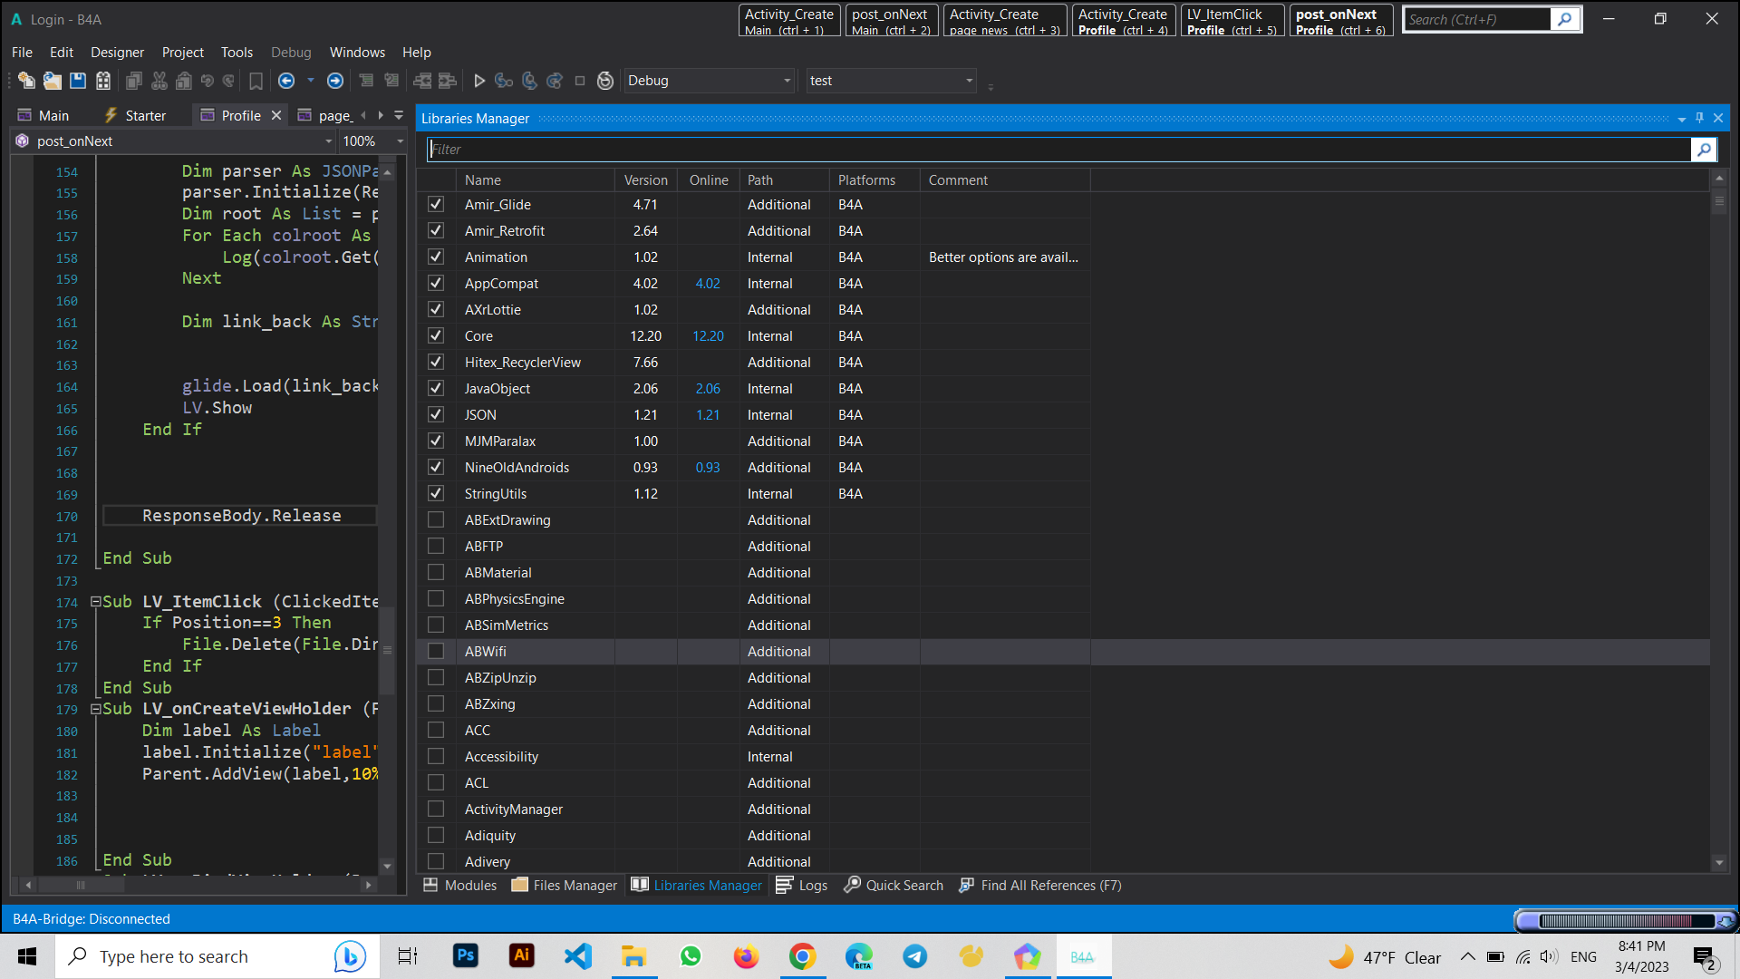The height and width of the screenshot is (979, 1740).
Task: Uncheck the StringUtils library checkbox
Action: pyautogui.click(x=436, y=494)
